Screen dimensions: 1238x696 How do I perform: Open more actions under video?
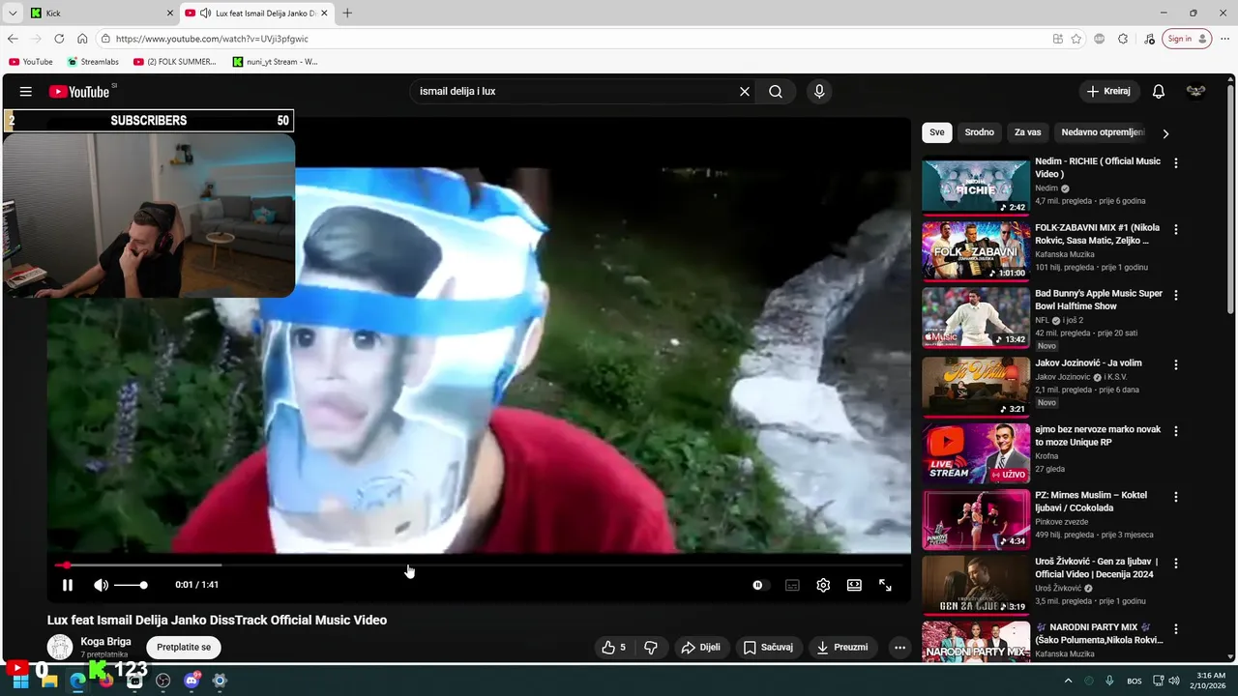point(899,648)
